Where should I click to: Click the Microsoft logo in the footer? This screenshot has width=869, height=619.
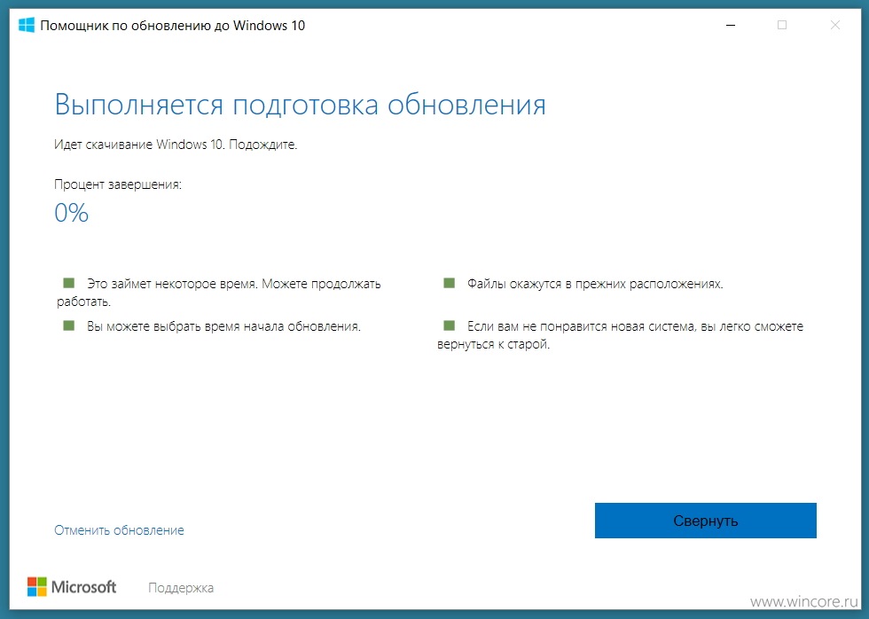(72, 587)
